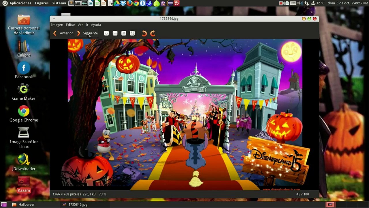
Task: Zoom out using the minus toolbar icon
Action: (115, 33)
